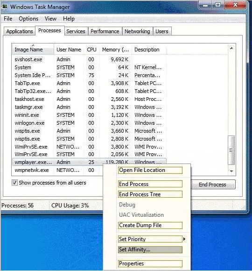
Task: Close the Windows Task Manager window
Action: coord(235,5)
